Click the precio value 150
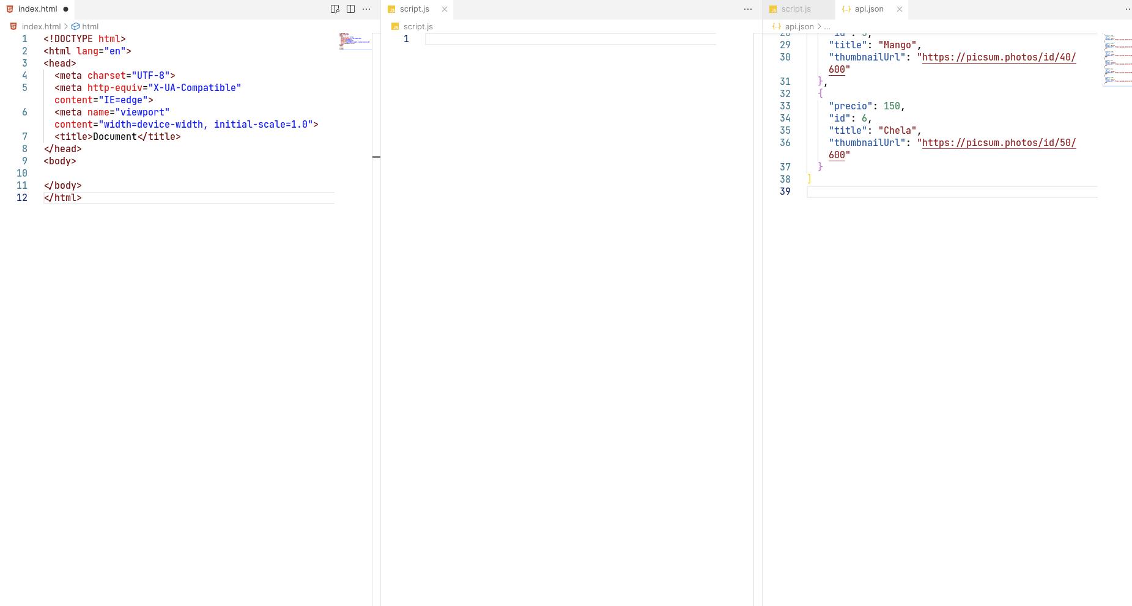The image size is (1132, 606). tap(892, 106)
